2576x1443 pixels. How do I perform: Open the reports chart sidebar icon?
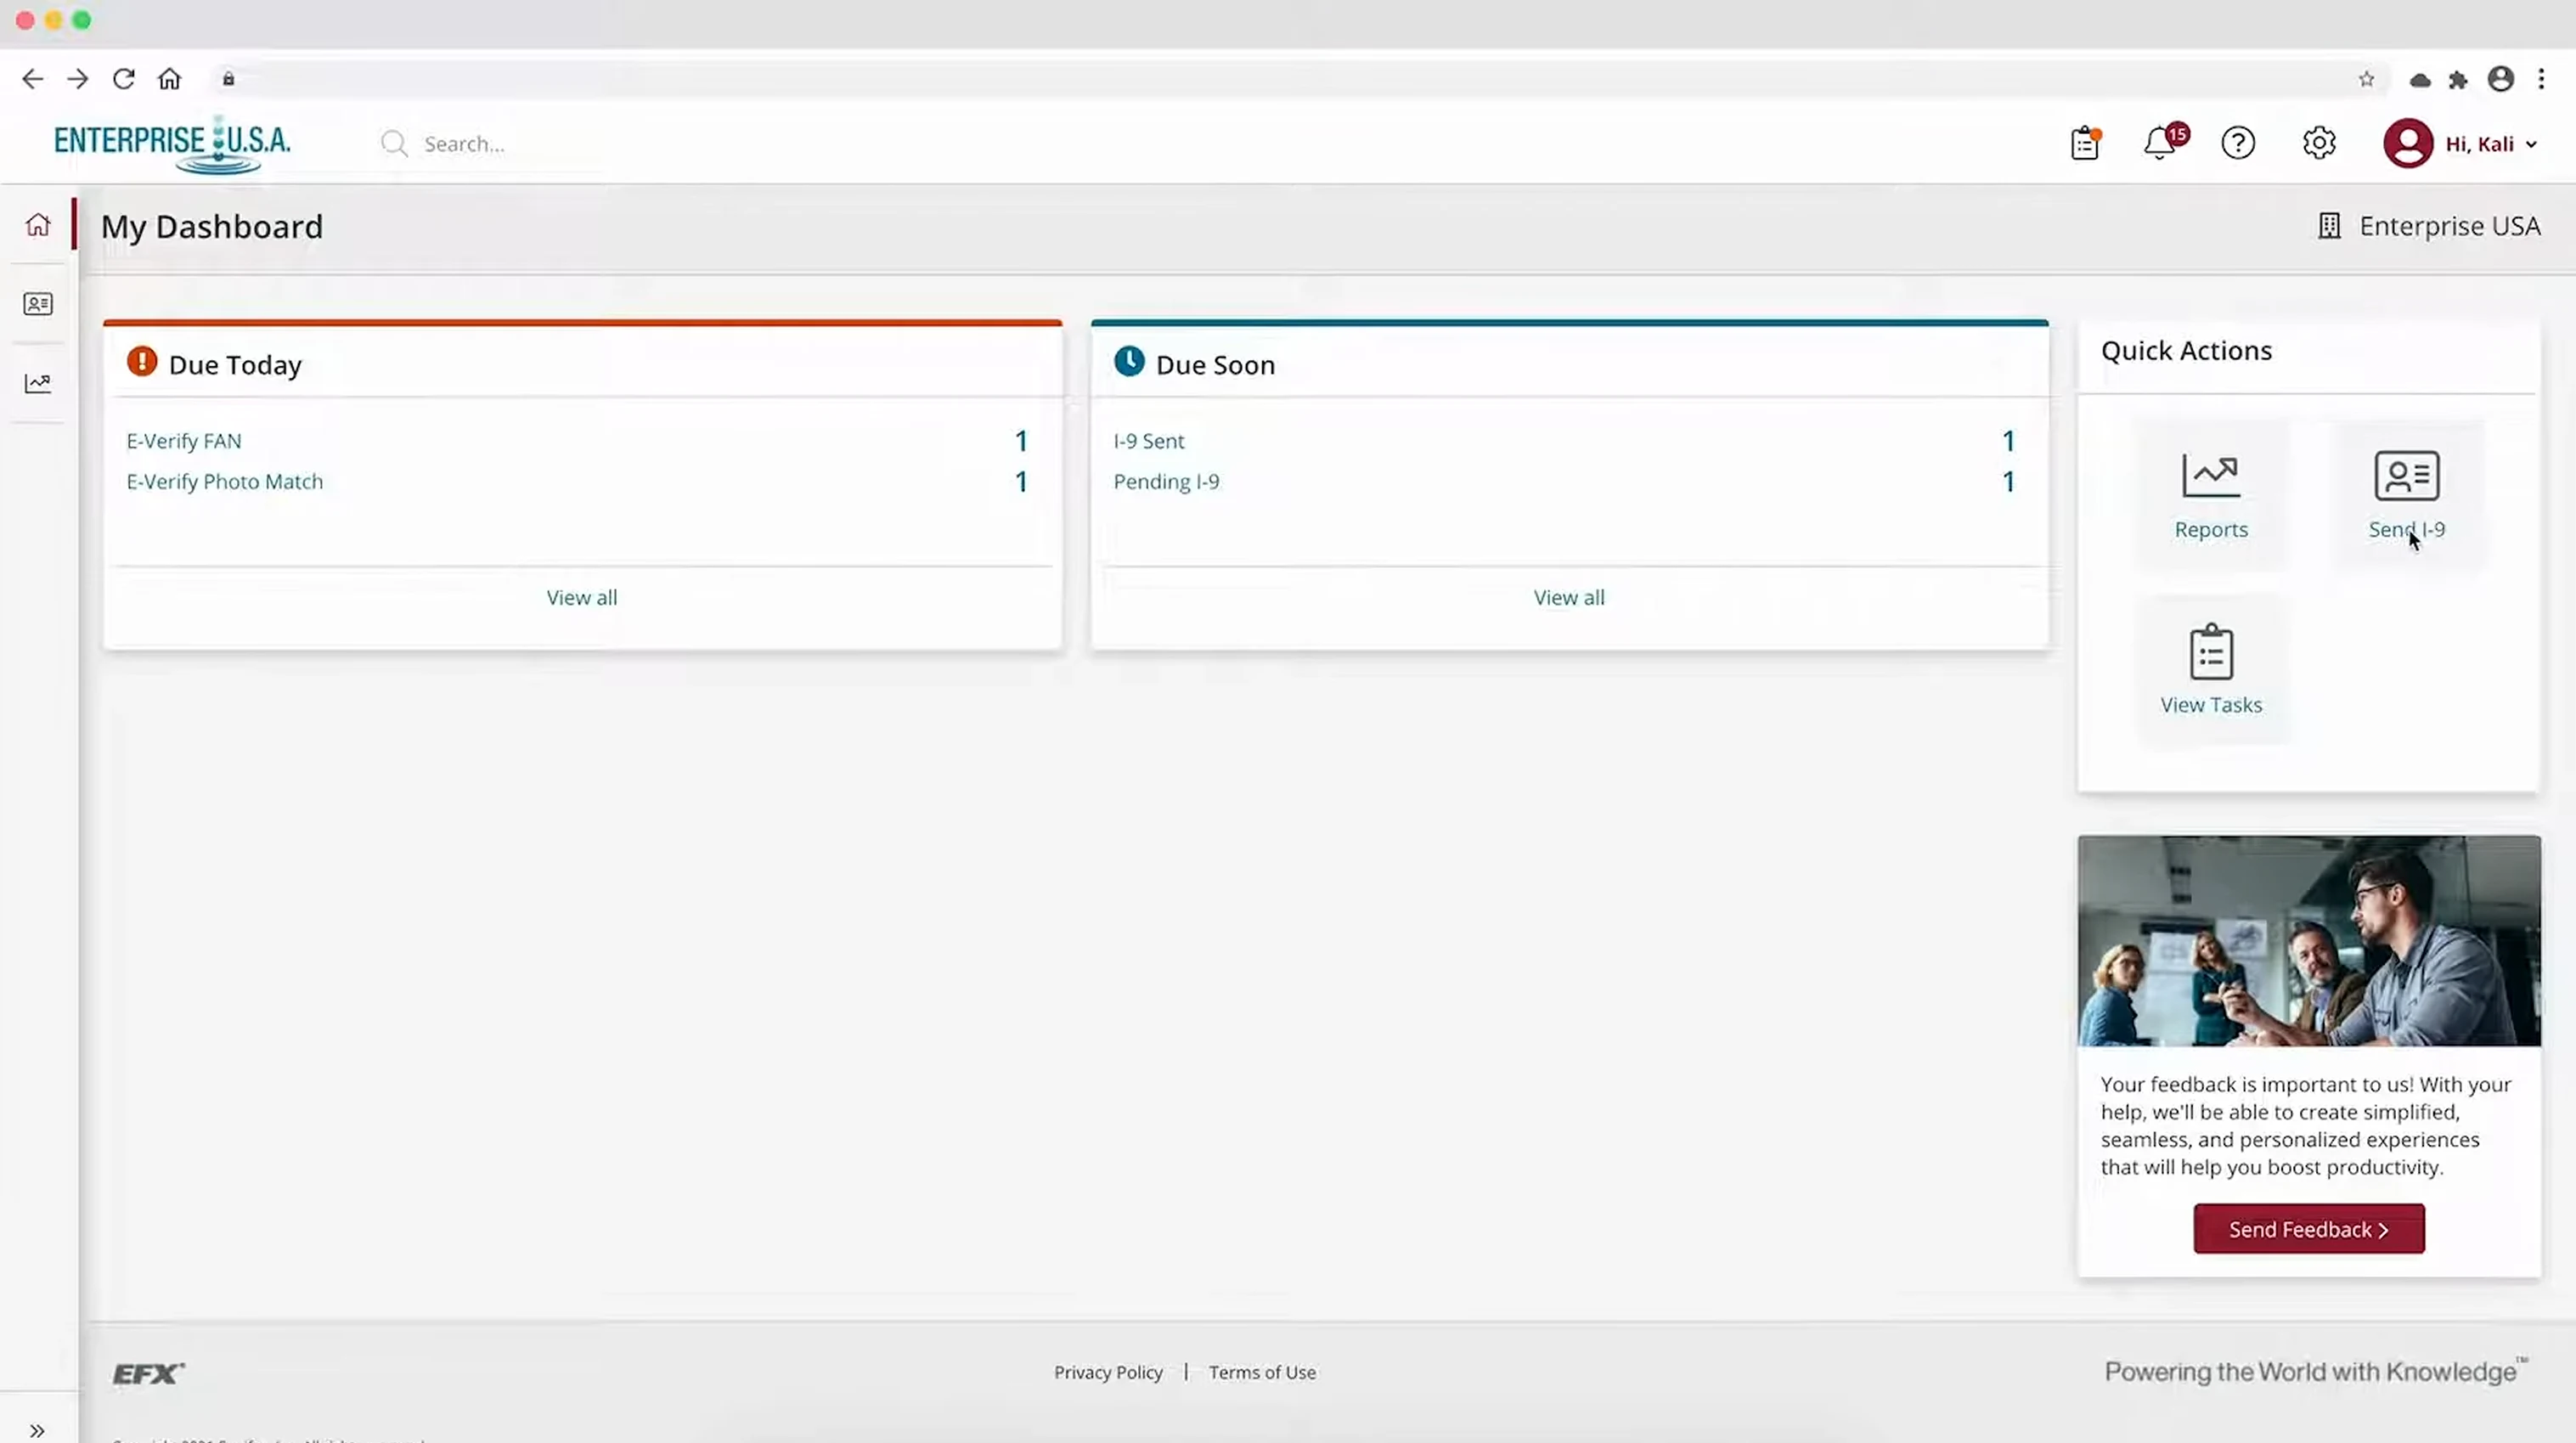click(x=38, y=383)
